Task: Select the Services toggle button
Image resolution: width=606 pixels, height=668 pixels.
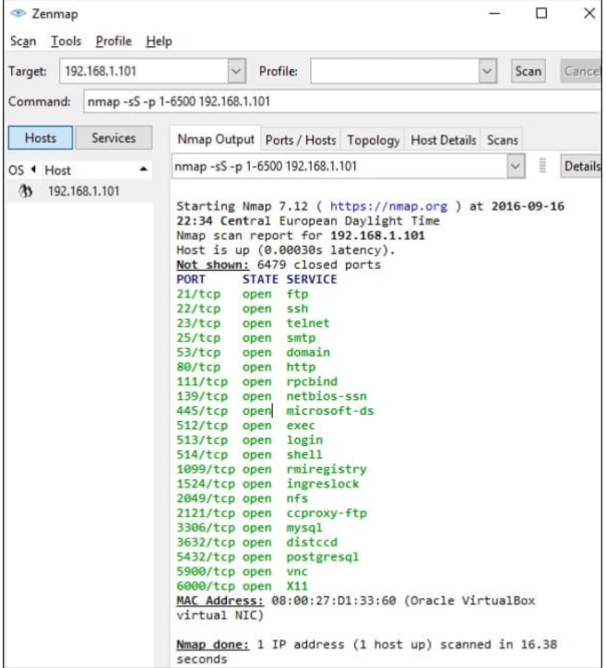Action: pos(113,137)
